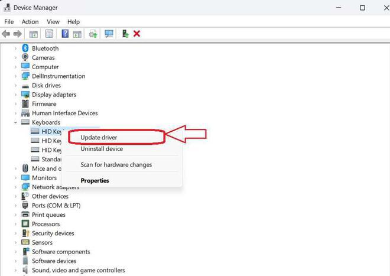Screen dimensions: 390x276
Task: Click the blue Help question mark icon
Action: coord(65,34)
